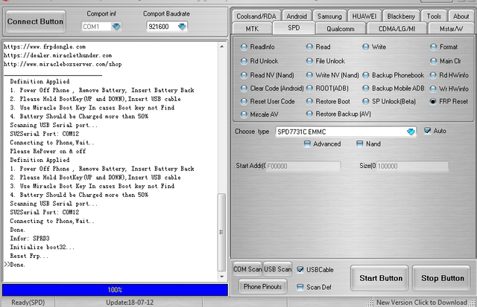Enable the Scan Def checkbox

click(x=300, y=287)
